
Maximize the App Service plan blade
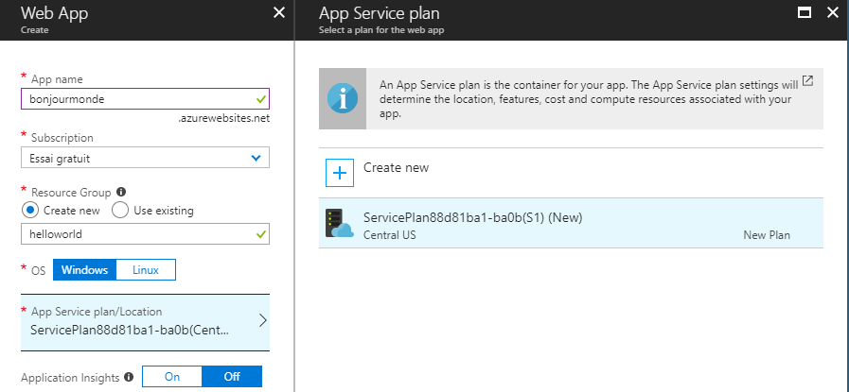[805, 12]
